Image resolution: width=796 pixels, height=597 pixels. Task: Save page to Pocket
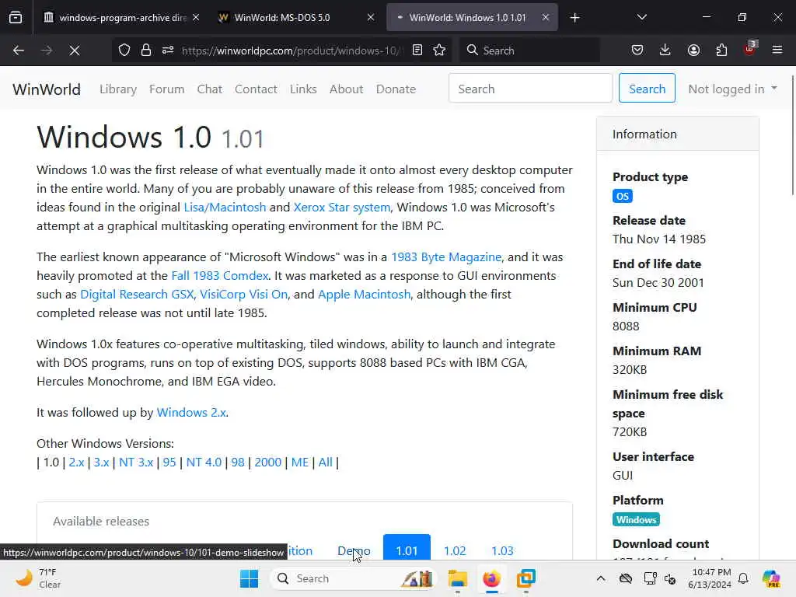(637, 51)
